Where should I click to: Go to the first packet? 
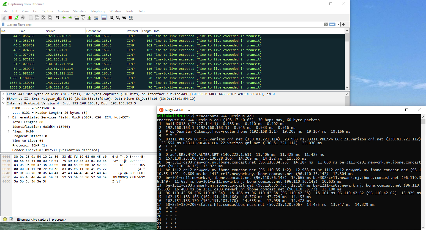[x=83, y=18]
